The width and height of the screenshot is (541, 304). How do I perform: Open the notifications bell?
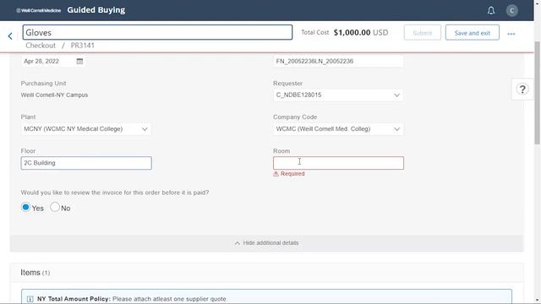[491, 10]
